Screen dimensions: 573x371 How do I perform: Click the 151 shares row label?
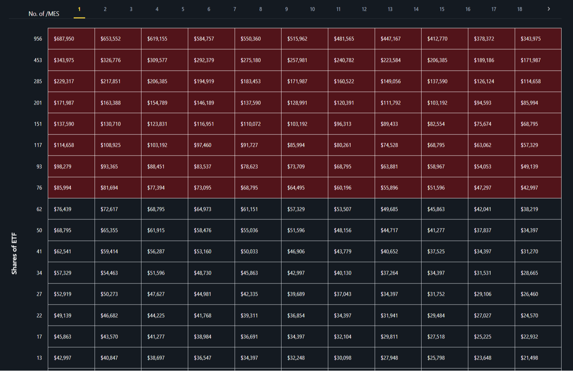38,124
